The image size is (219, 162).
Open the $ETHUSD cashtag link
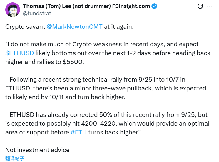pos(19,53)
